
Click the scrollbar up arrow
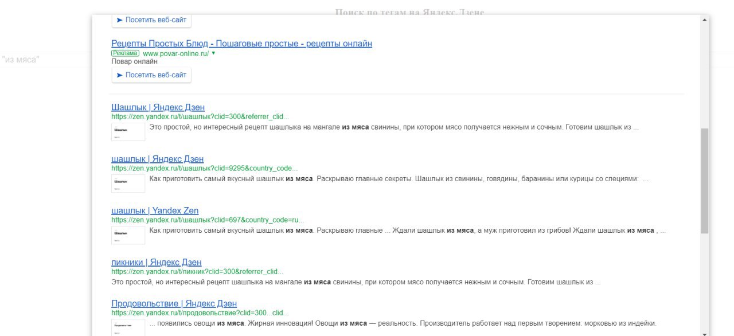pos(704,20)
